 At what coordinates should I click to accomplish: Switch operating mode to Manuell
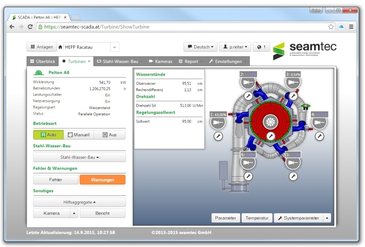[79, 135]
